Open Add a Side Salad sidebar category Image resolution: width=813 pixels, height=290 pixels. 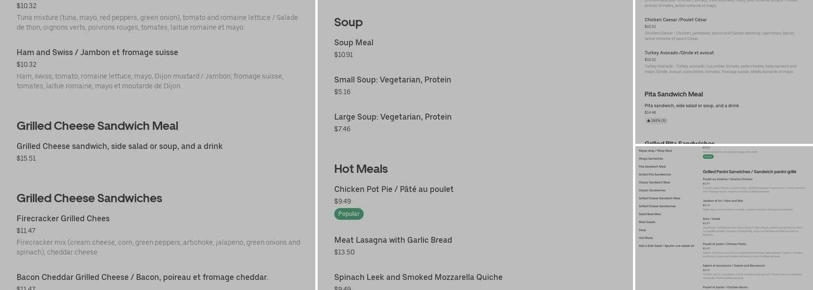click(666, 246)
